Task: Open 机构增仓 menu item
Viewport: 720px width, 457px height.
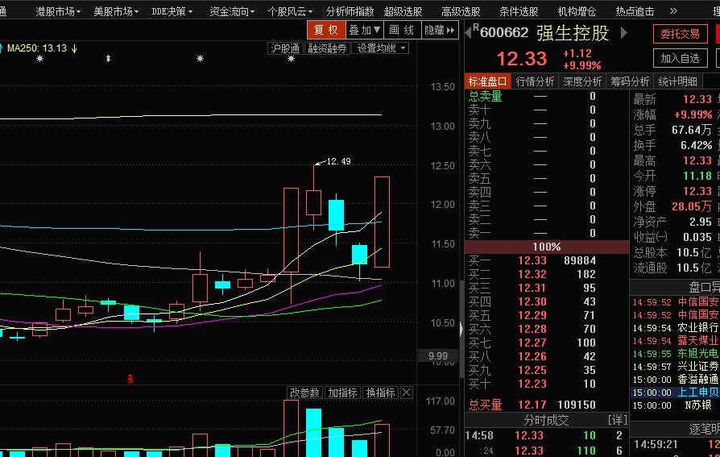Action: pos(577,11)
